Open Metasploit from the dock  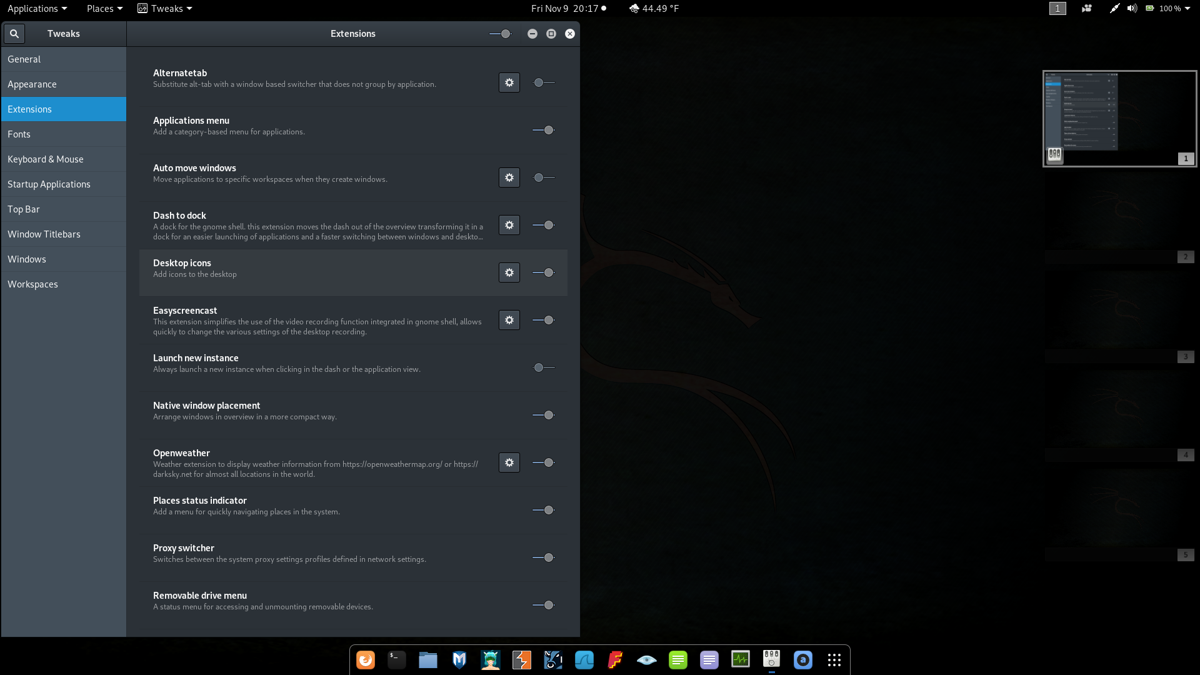[x=459, y=660]
